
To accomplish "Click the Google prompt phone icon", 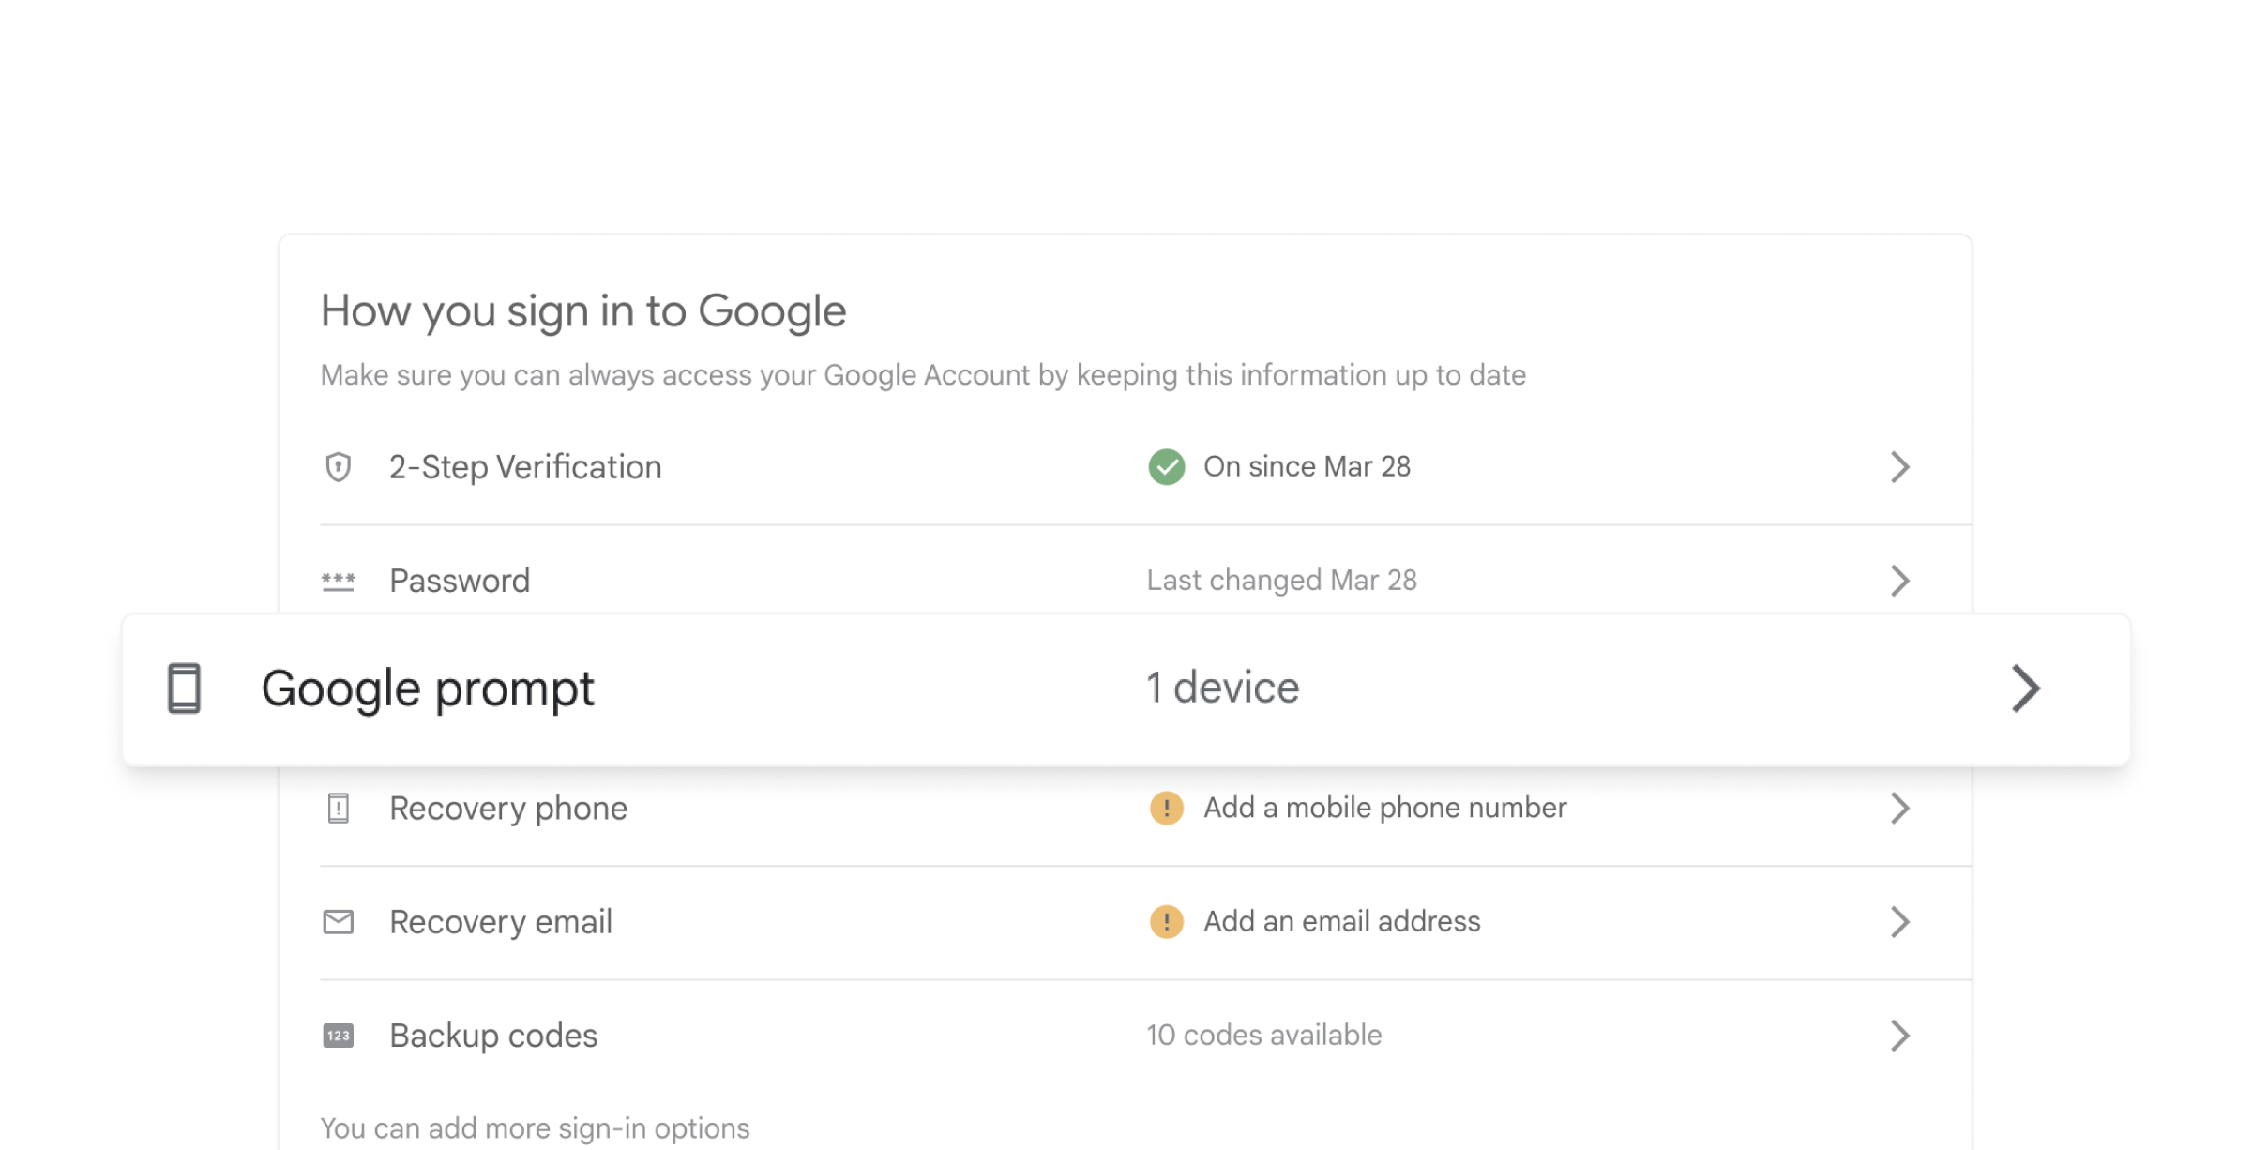I will pyautogui.click(x=184, y=688).
